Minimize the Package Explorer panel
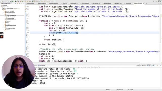The image size is (162, 91). point(22,4)
